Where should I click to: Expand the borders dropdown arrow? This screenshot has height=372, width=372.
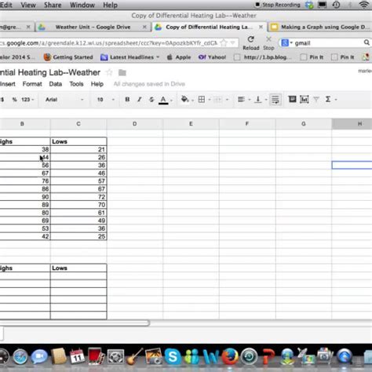(210, 100)
